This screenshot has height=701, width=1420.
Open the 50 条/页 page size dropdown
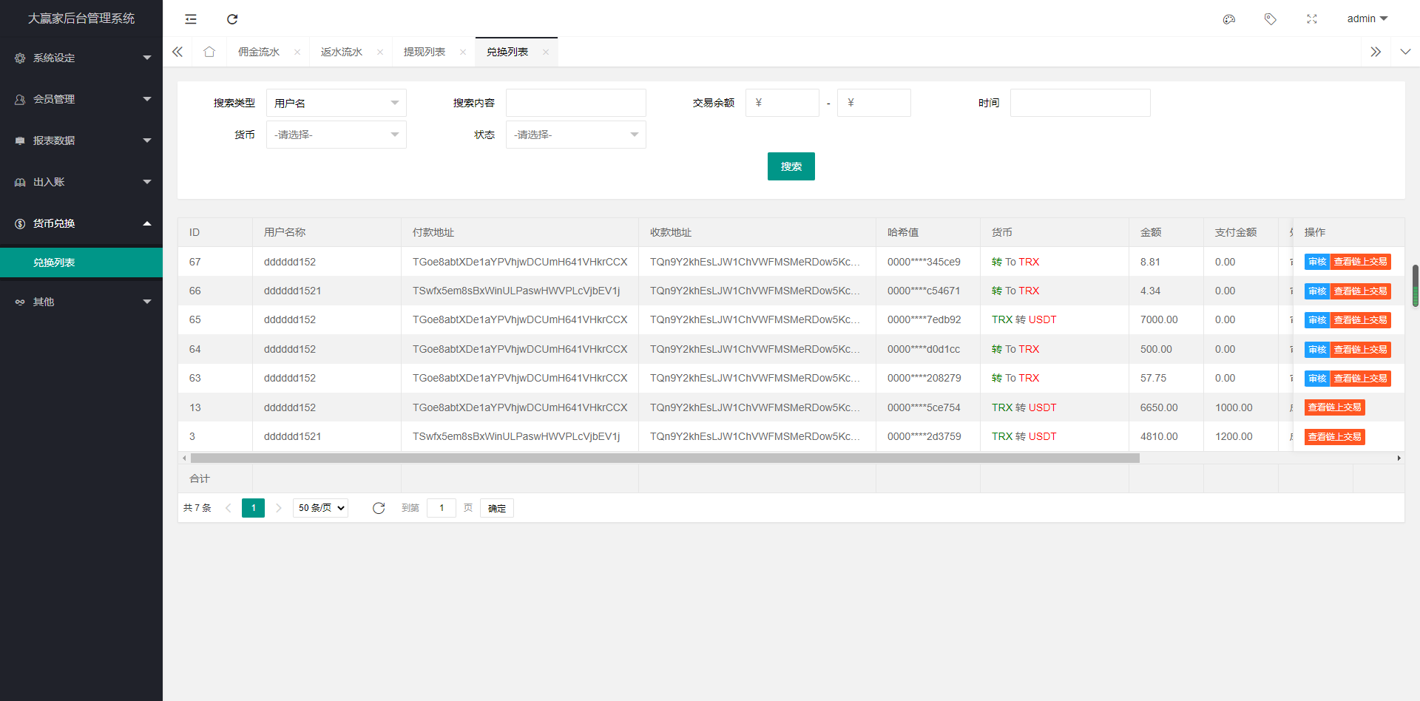point(321,508)
